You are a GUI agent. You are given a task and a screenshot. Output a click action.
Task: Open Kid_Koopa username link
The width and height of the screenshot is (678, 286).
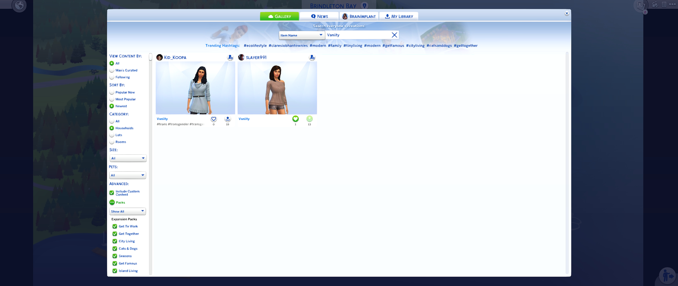click(175, 58)
